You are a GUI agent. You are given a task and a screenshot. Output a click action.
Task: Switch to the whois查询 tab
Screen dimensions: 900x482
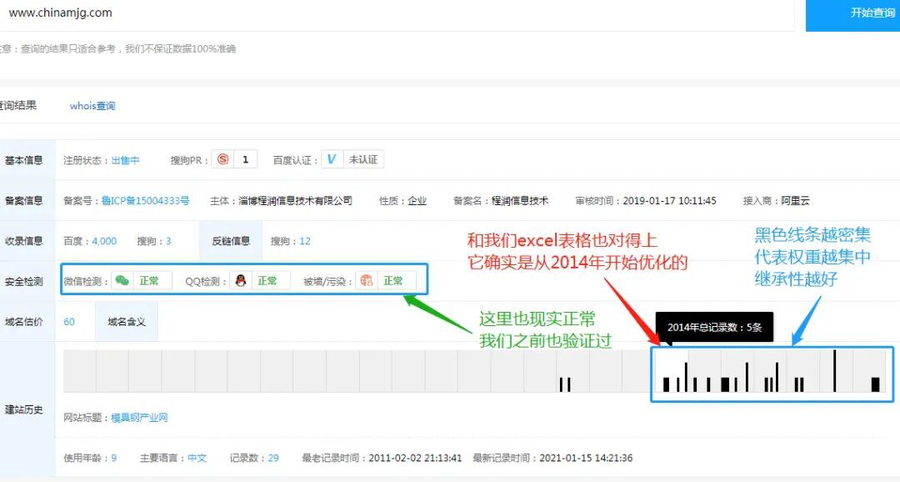tap(92, 106)
